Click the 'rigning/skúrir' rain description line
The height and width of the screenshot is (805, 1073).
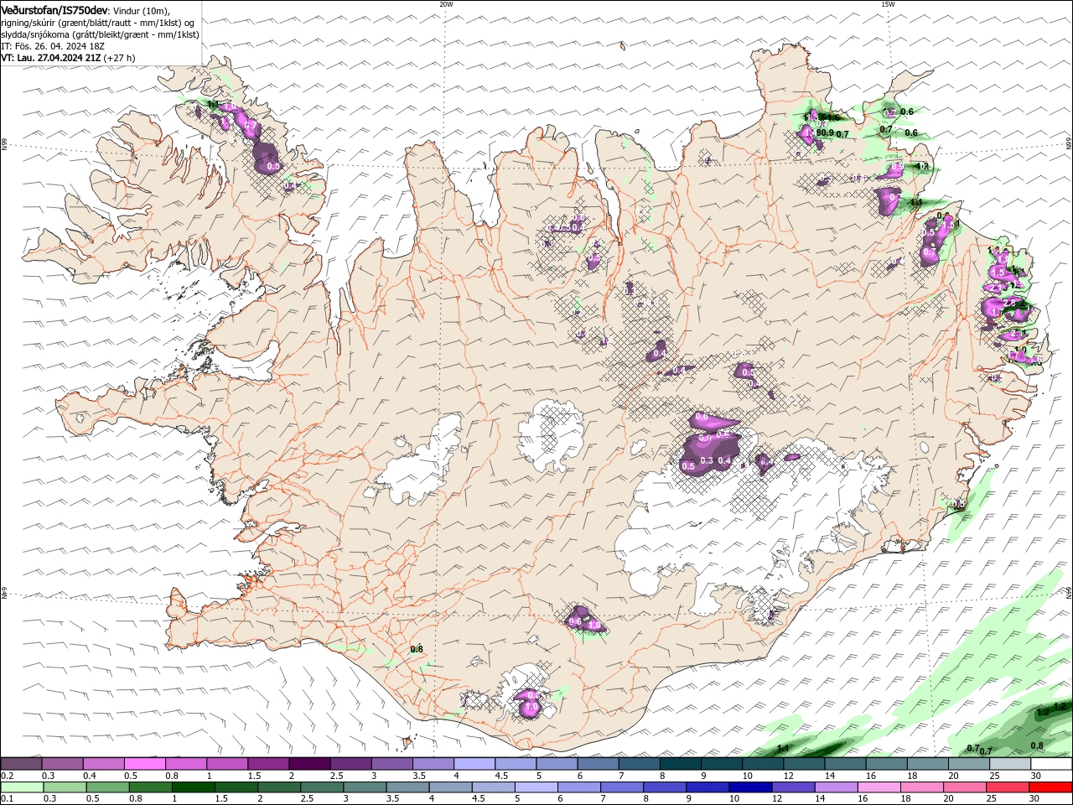coord(98,23)
